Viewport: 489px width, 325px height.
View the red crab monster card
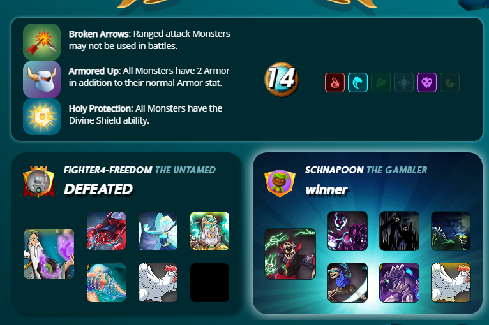(107, 231)
